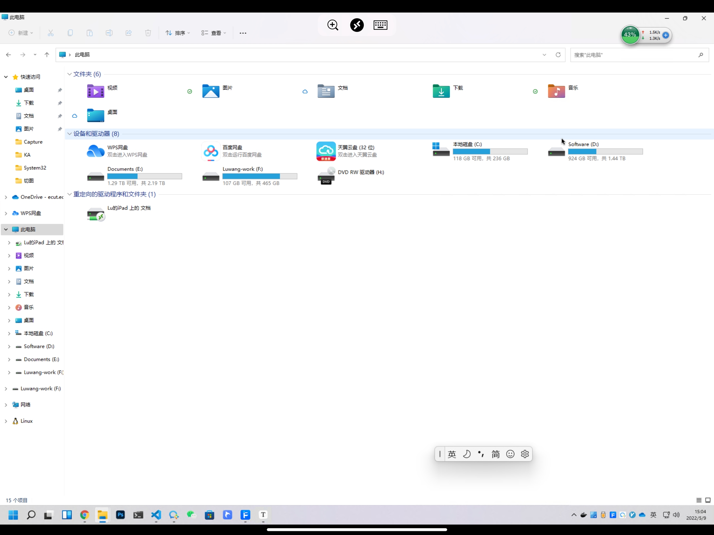The width and height of the screenshot is (714, 535).
Task: Click the Cut scissors icon
Action: [51, 33]
